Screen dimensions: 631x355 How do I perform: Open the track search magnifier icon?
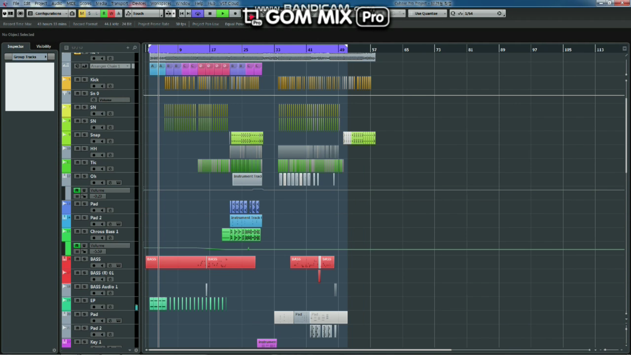point(135,48)
